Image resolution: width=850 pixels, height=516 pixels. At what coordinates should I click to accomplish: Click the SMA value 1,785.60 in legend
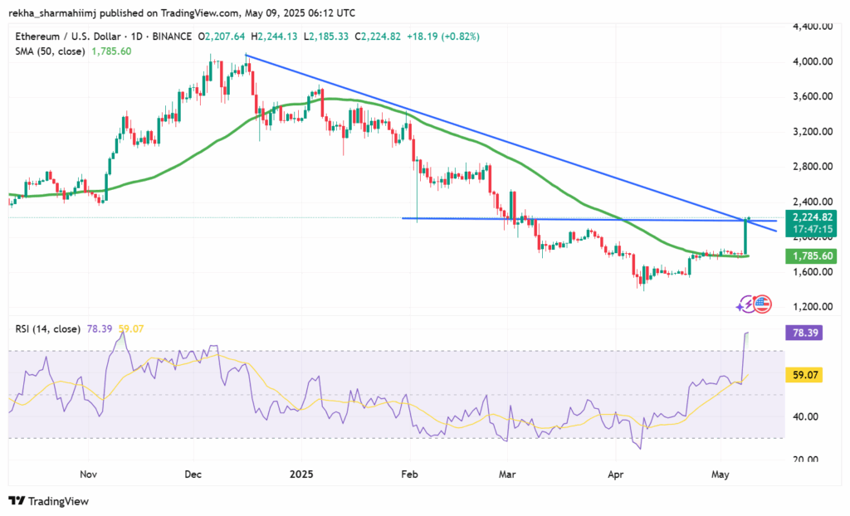point(111,51)
